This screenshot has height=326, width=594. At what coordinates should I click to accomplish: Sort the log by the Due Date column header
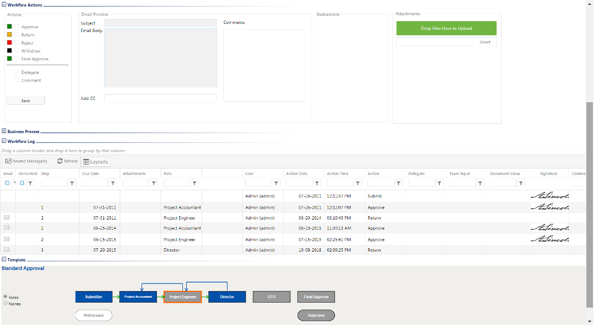point(90,173)
